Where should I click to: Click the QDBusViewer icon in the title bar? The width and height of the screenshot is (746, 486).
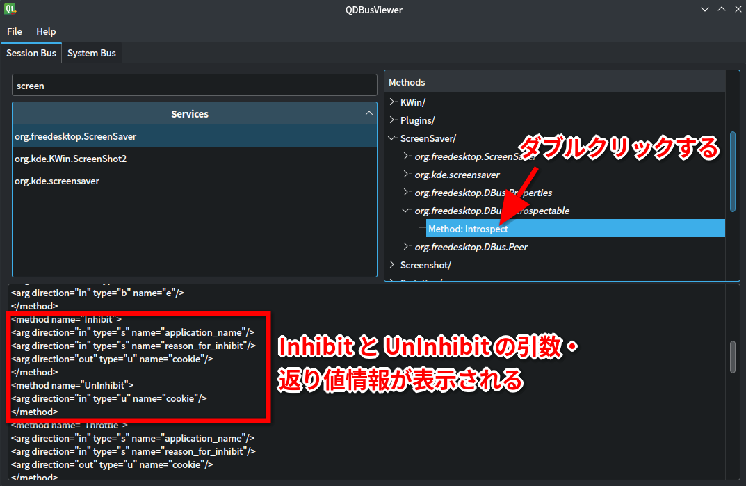pos(10,9)
